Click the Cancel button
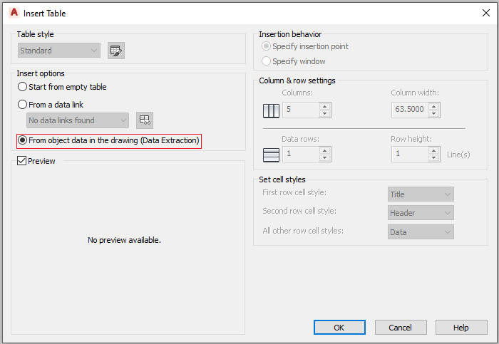The height and width of the screenshot is (344, 499). 401,328
